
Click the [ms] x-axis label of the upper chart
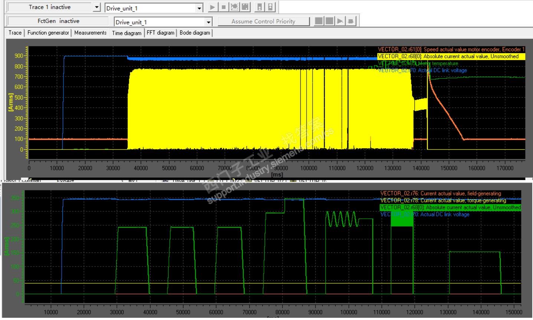point(277,174)
